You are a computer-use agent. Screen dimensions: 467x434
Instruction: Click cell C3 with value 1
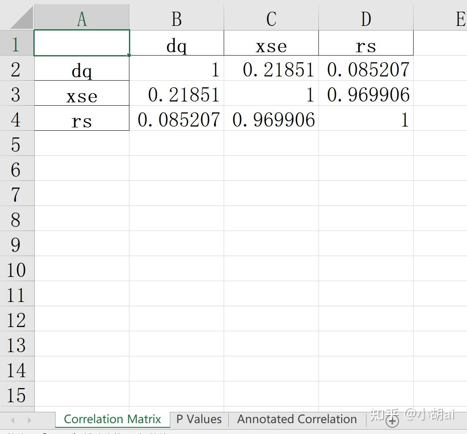[x=271, y=93]
